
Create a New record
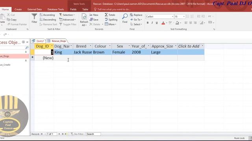point(94,15)
